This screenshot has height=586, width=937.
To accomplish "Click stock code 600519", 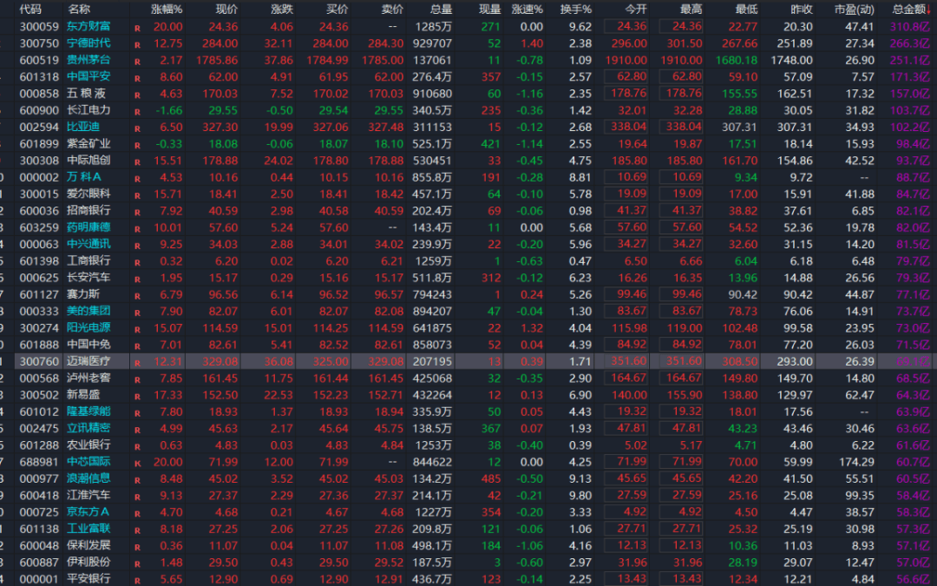I will click(39, 60).
